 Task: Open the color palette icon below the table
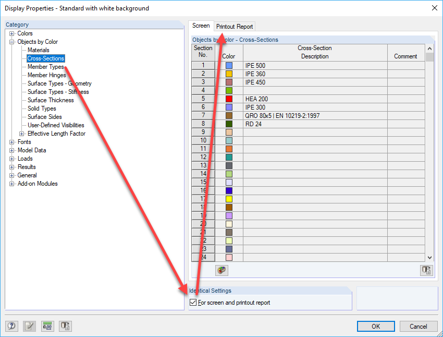221,270
